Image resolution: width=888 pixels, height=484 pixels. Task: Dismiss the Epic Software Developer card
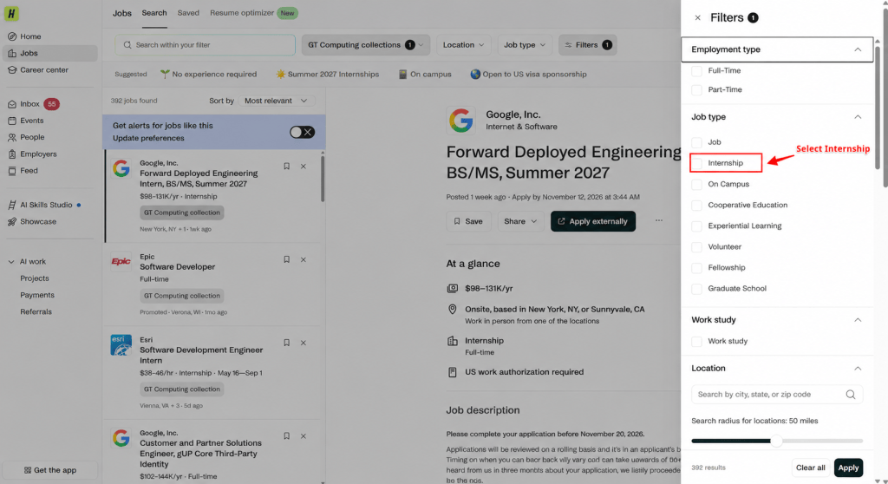(x=304, y=259)
